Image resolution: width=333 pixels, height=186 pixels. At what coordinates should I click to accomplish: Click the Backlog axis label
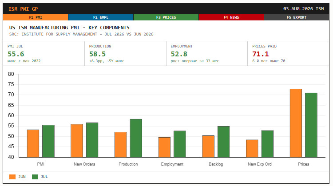click(216, 164)
